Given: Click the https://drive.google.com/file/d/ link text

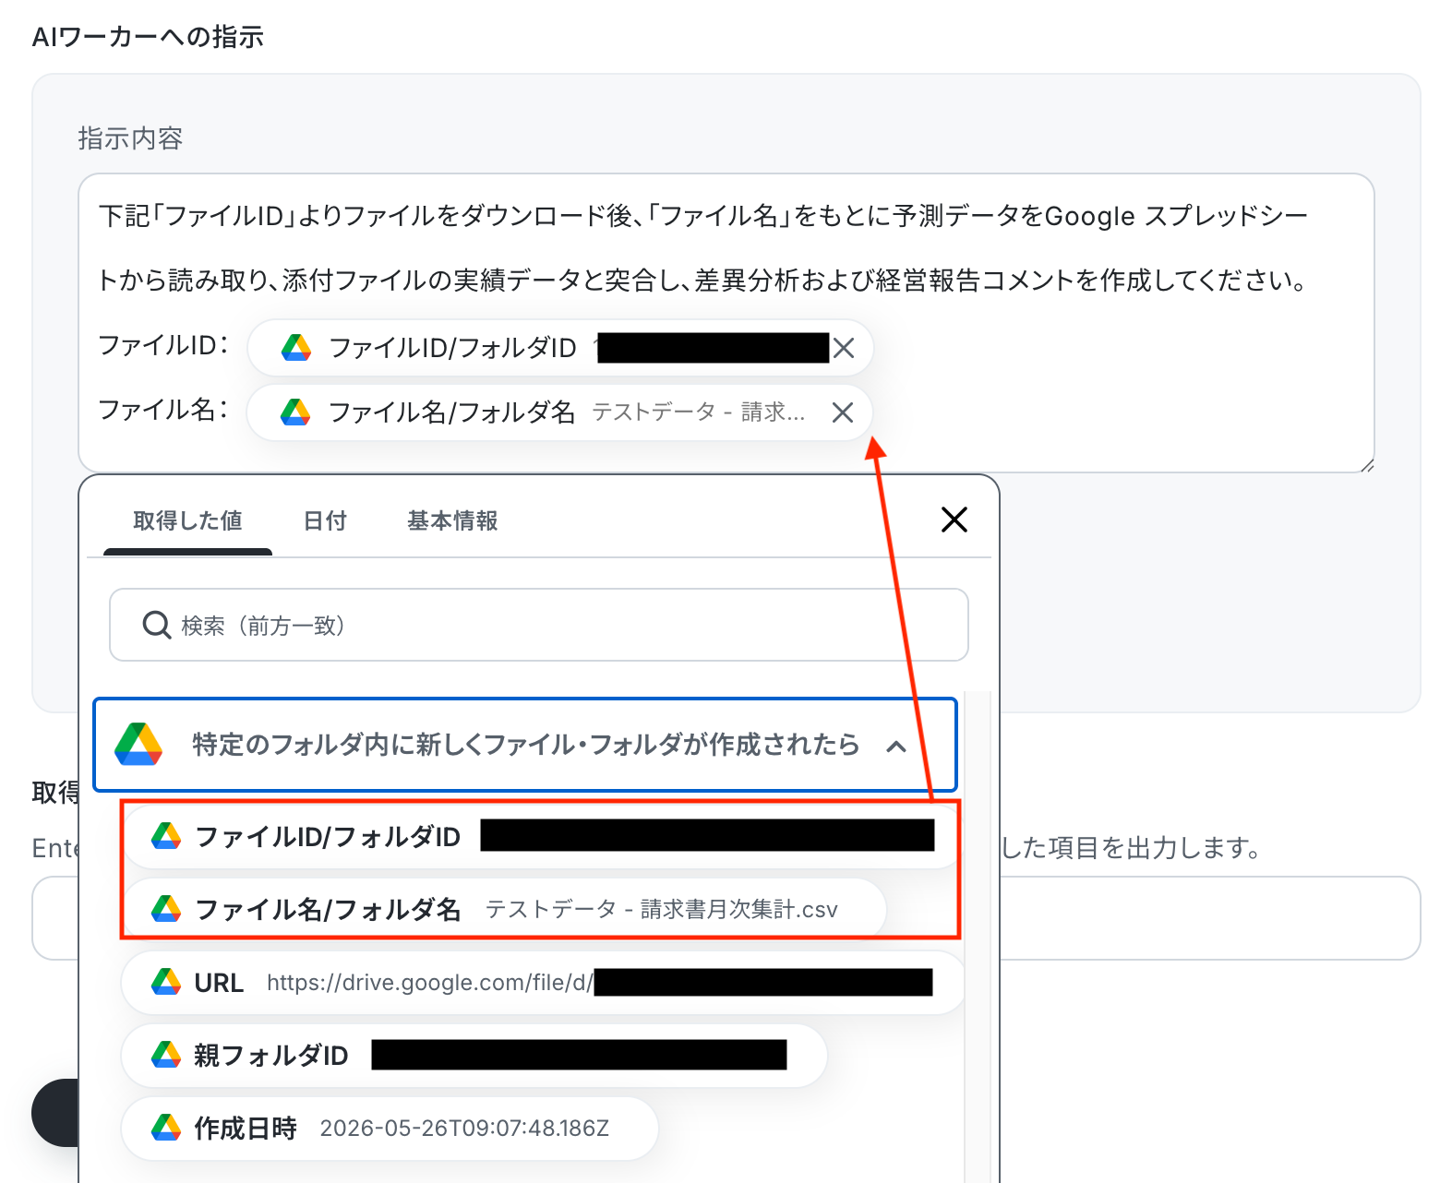Looking at the screenshot, I should pyautogui.click(x=430, y=983).
